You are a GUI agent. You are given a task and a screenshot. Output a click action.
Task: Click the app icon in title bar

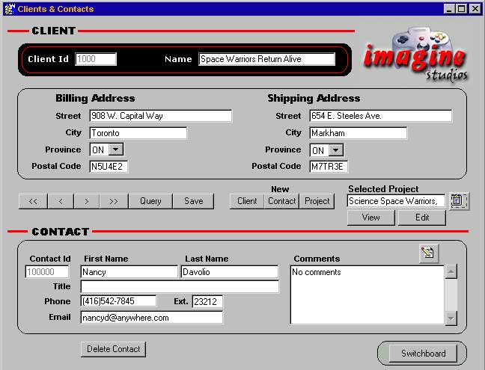click(8, 9)
